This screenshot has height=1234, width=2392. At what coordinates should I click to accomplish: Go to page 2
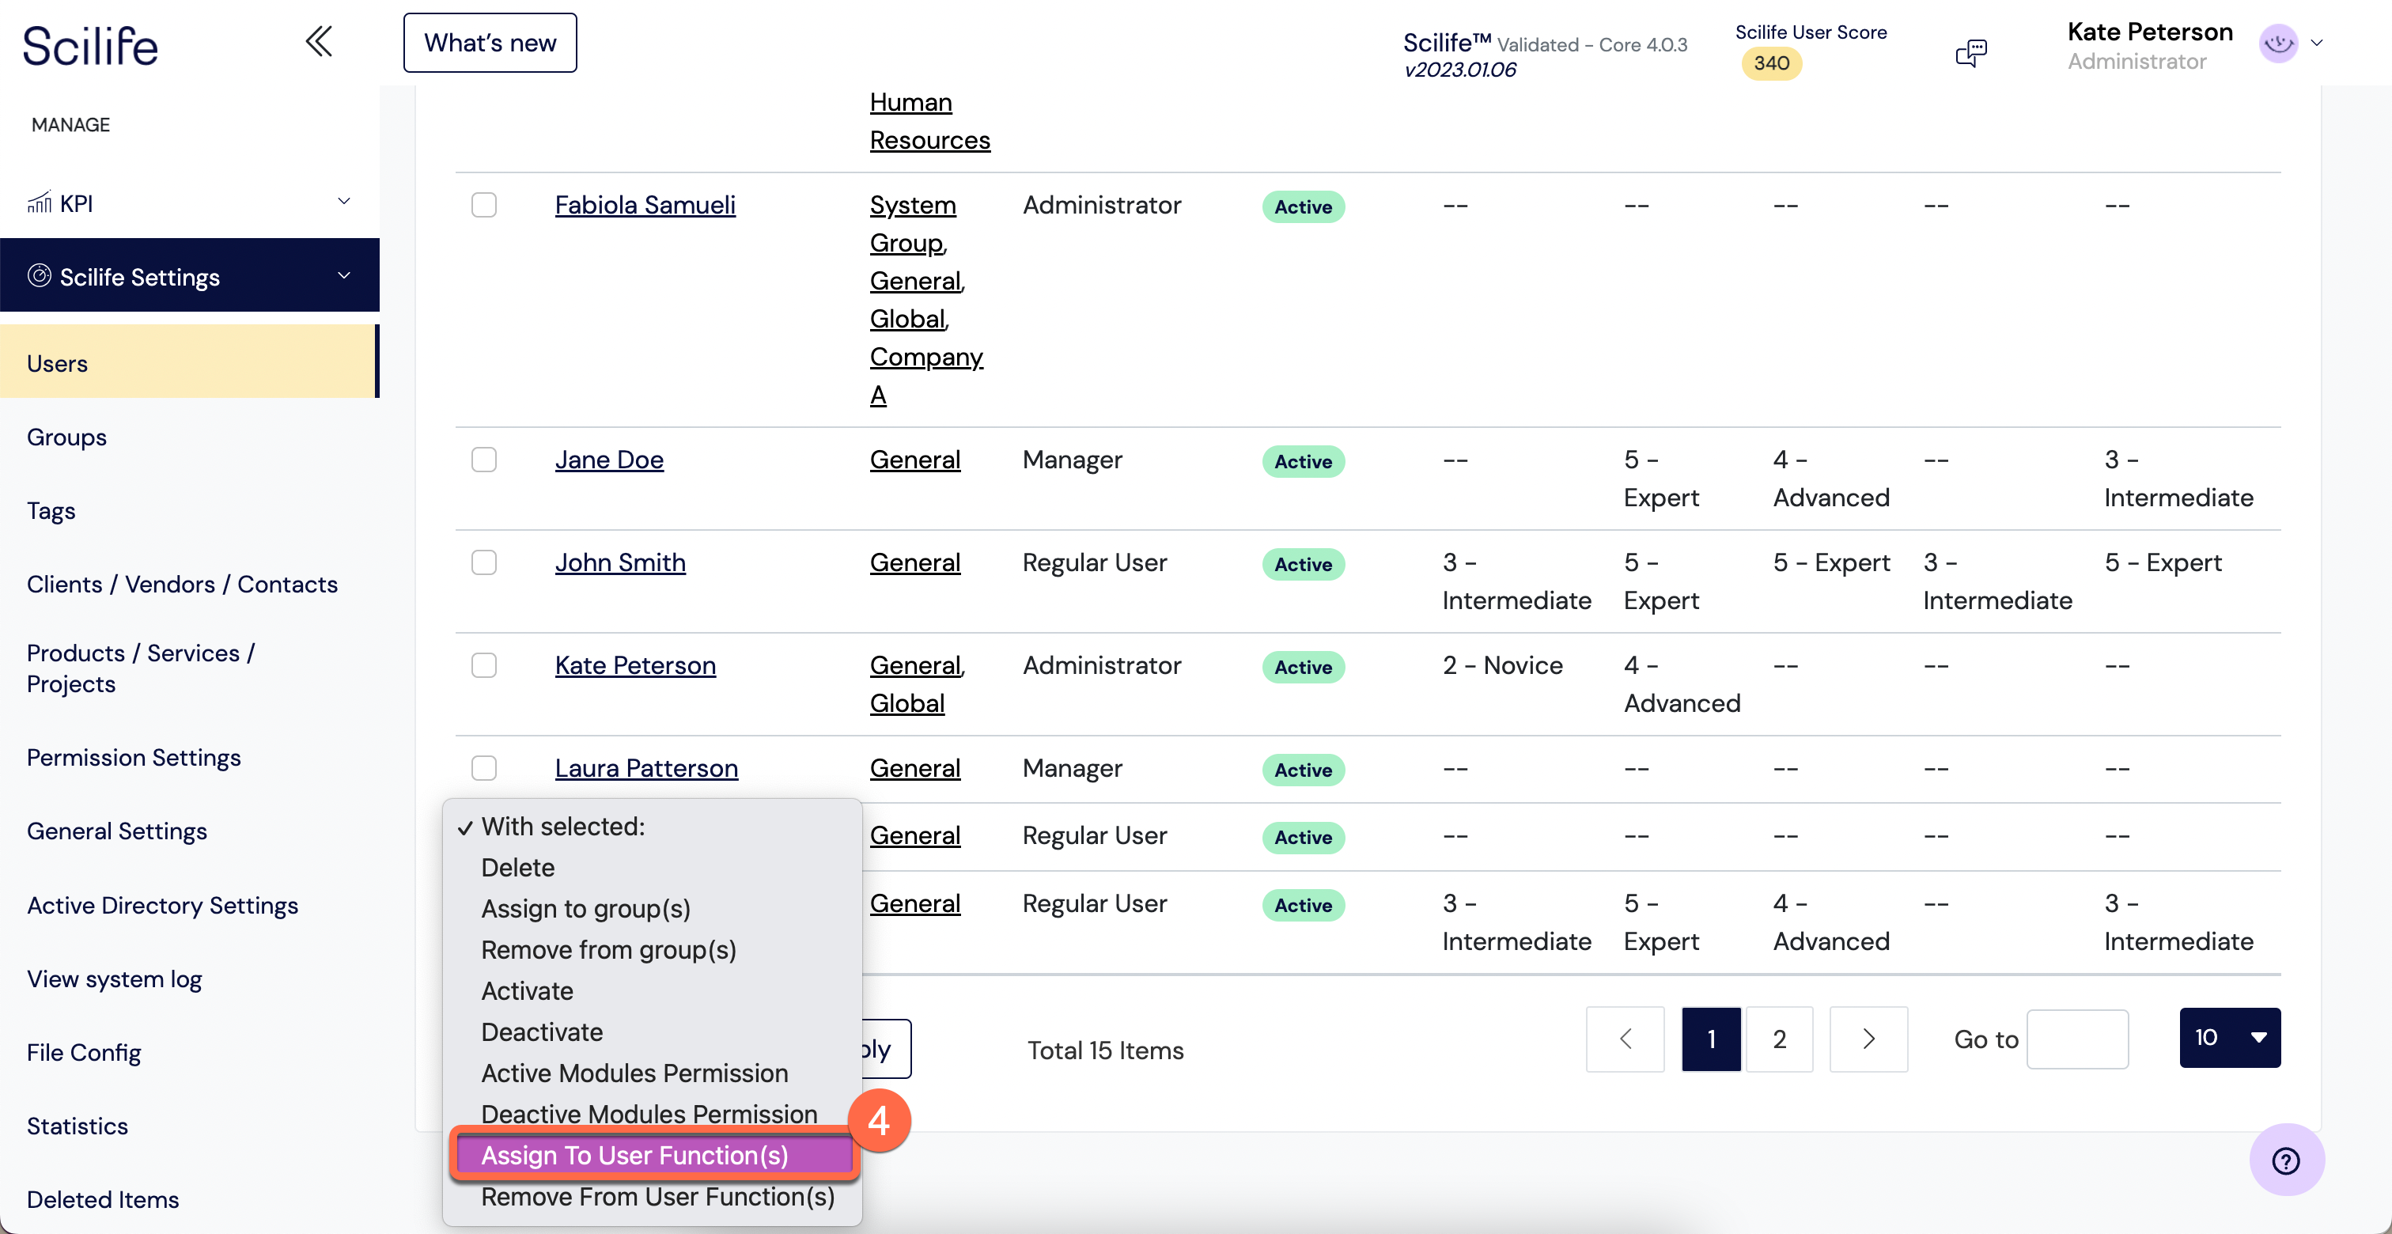click(1779, 1039)
